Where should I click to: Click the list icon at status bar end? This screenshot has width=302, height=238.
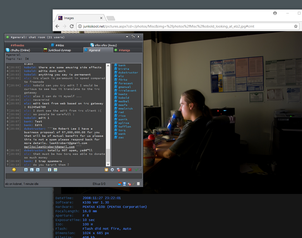click(139, 184)
